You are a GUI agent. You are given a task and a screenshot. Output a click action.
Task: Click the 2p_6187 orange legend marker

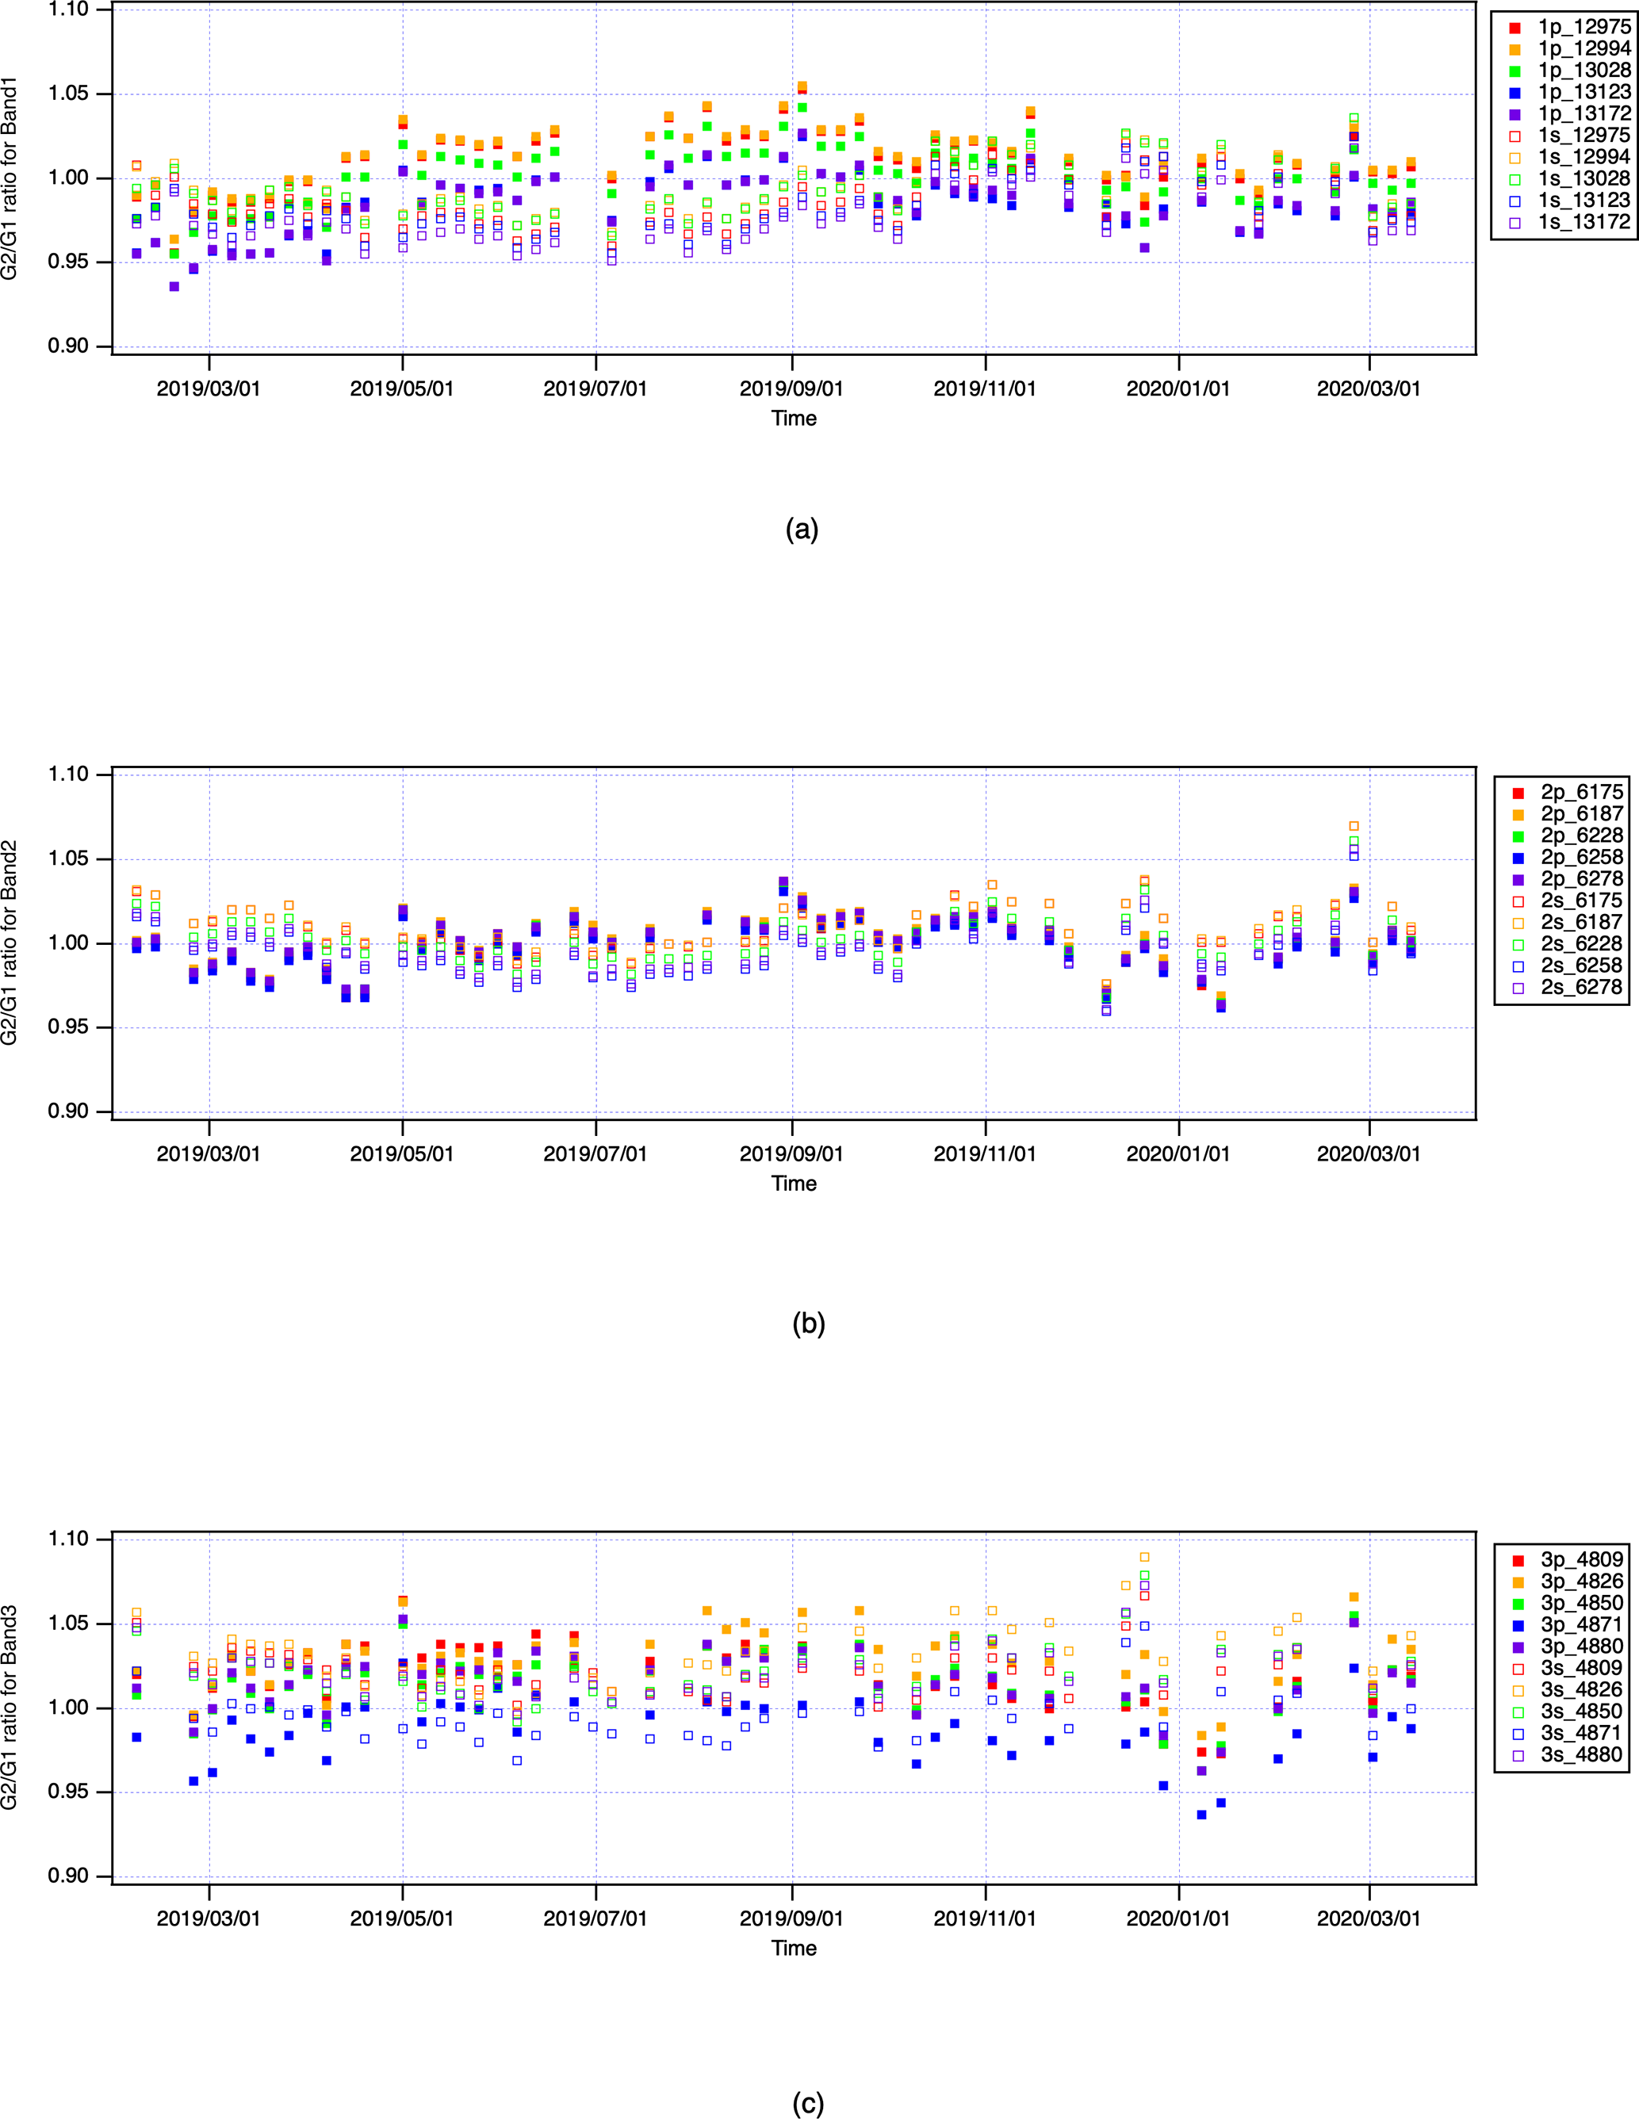tap(1518, 814)
